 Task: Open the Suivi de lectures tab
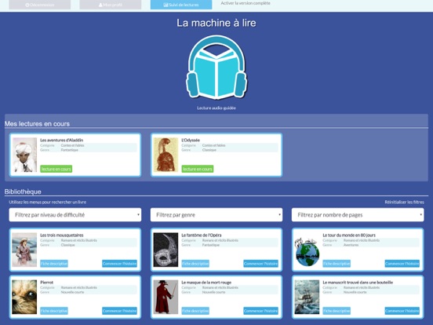pyautogui.click(x=181, y=5)
